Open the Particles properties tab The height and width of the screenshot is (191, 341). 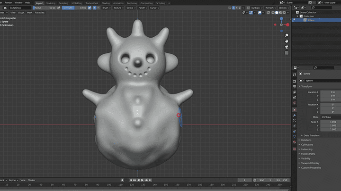click(x=295, y=121)
